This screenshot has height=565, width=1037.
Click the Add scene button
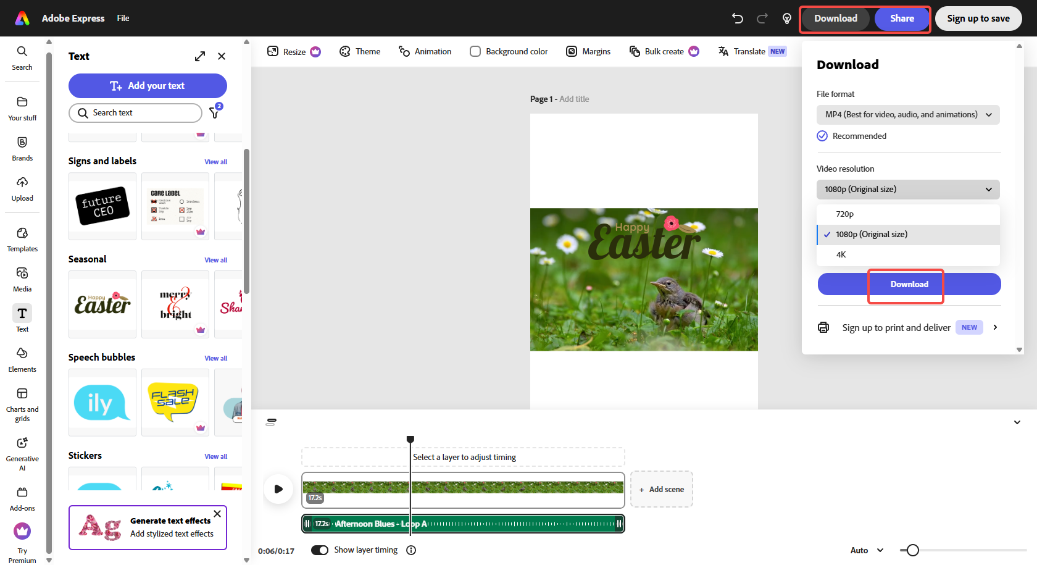point(662,489)
